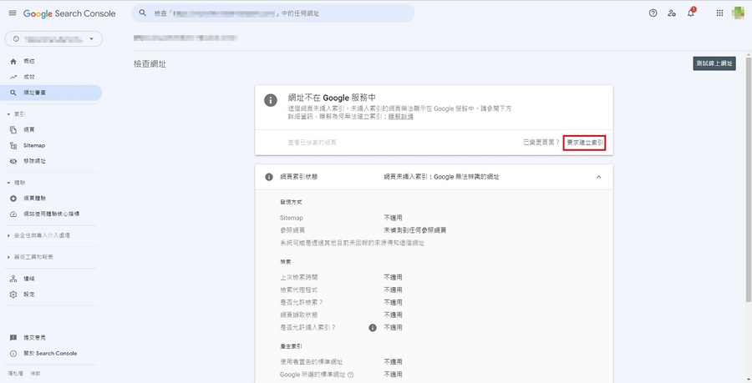This screenshot has height=383, width=752.
Task: Click the magnifier icon in the search bar
Action: click(x=142, y=13)
